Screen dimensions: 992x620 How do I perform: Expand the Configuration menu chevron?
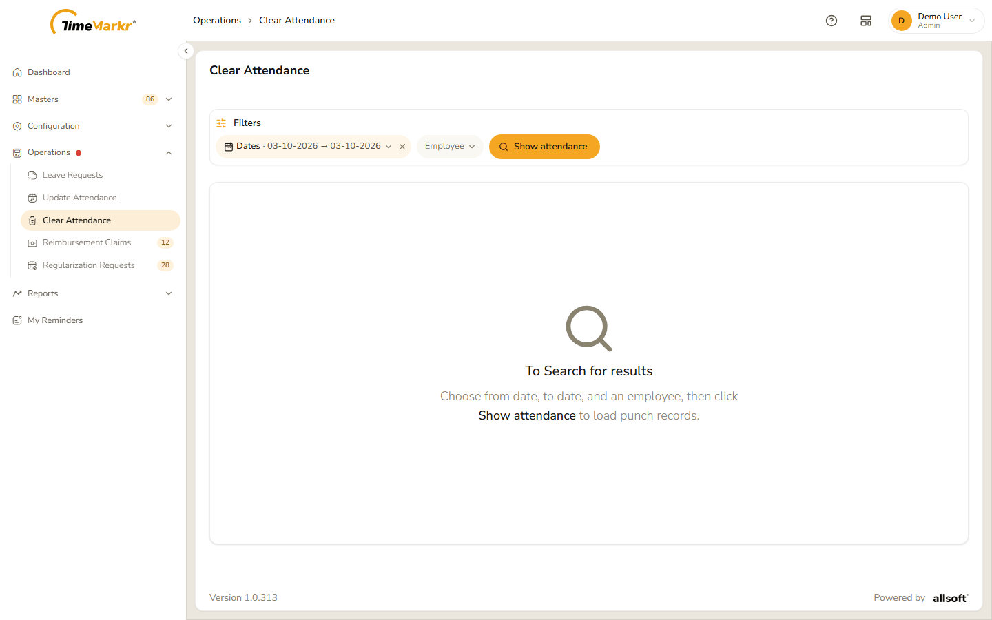tap(169, 126)
